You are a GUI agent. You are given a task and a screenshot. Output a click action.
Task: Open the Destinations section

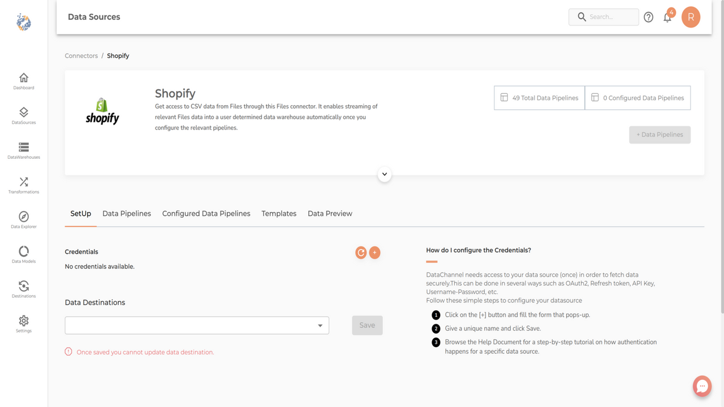coord(23,289)
